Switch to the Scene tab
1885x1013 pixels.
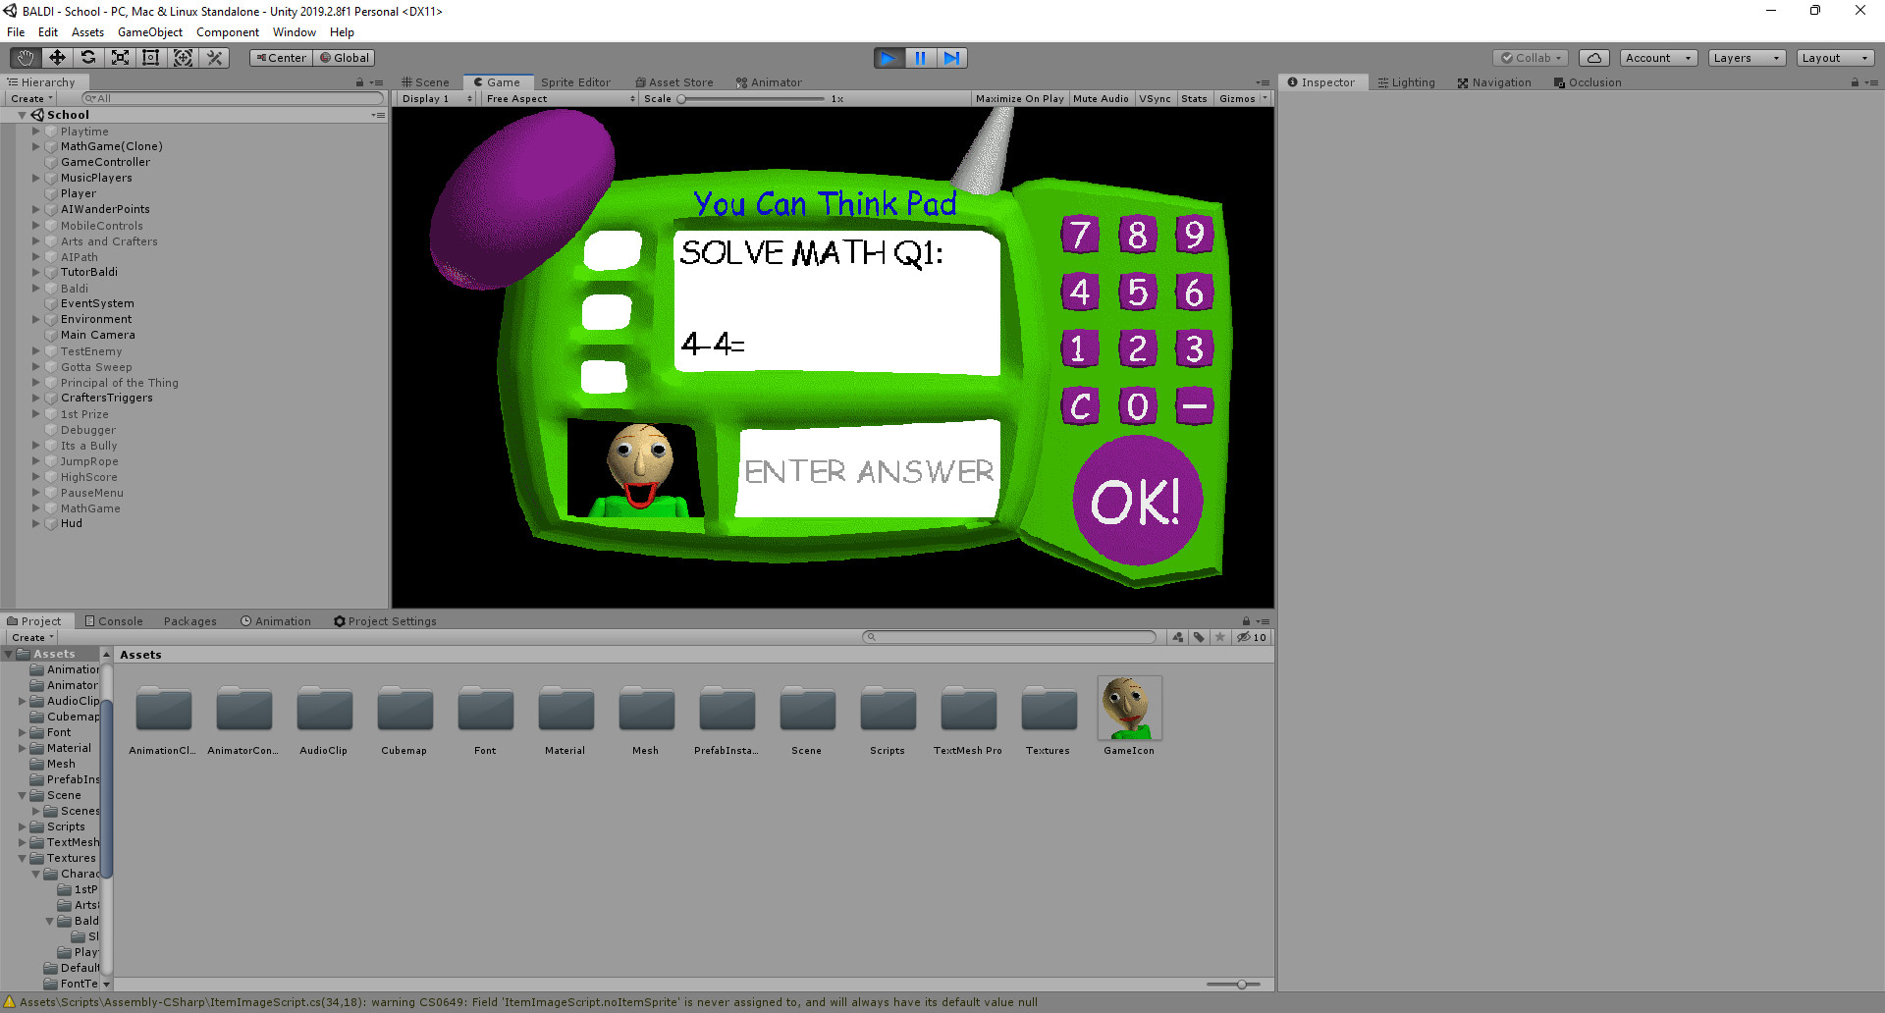coord(425,82)
